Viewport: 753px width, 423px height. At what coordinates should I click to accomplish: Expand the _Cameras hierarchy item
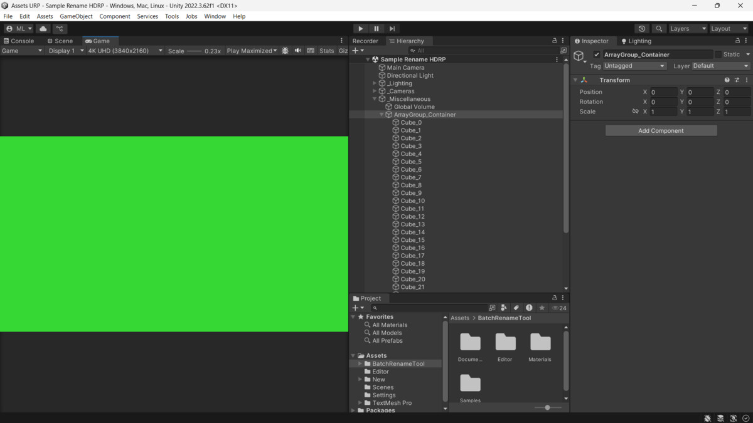374,91
